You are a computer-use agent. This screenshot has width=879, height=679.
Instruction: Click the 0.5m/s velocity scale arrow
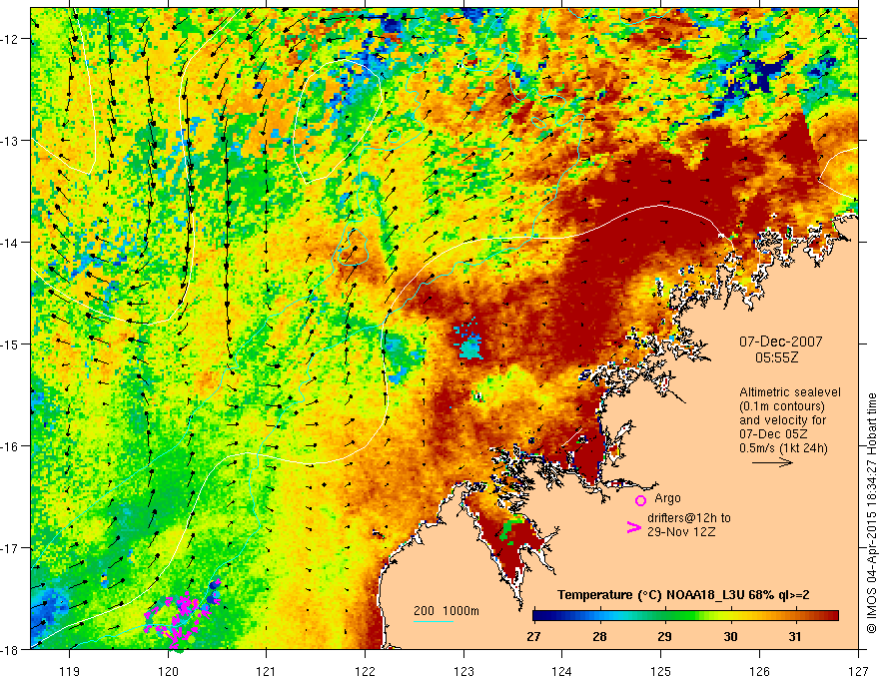[772, 462]
